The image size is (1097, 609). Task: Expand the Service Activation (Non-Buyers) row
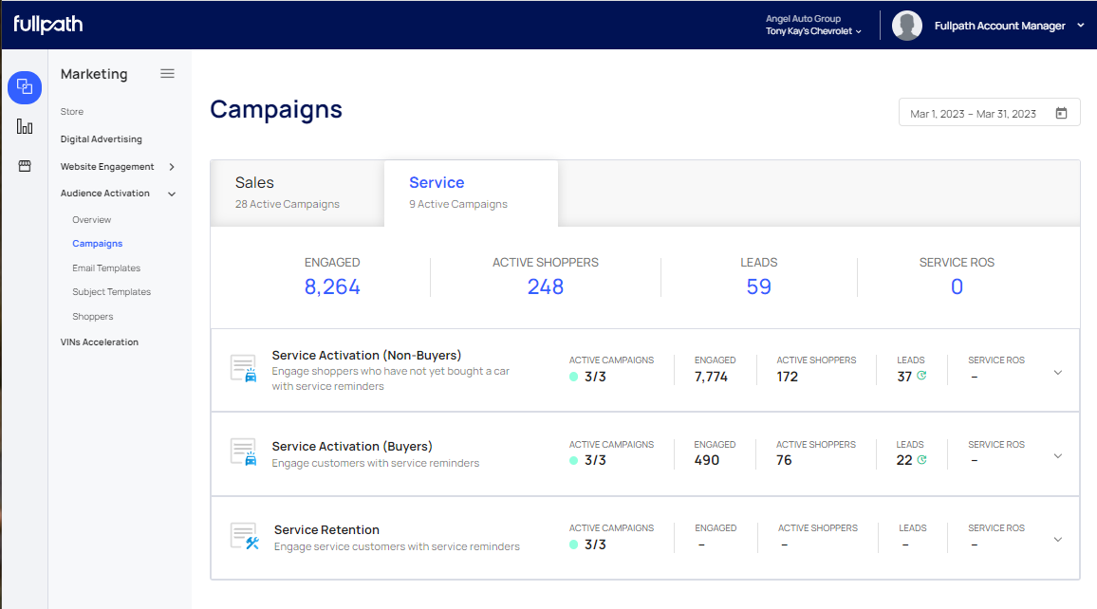[1058, 373]
